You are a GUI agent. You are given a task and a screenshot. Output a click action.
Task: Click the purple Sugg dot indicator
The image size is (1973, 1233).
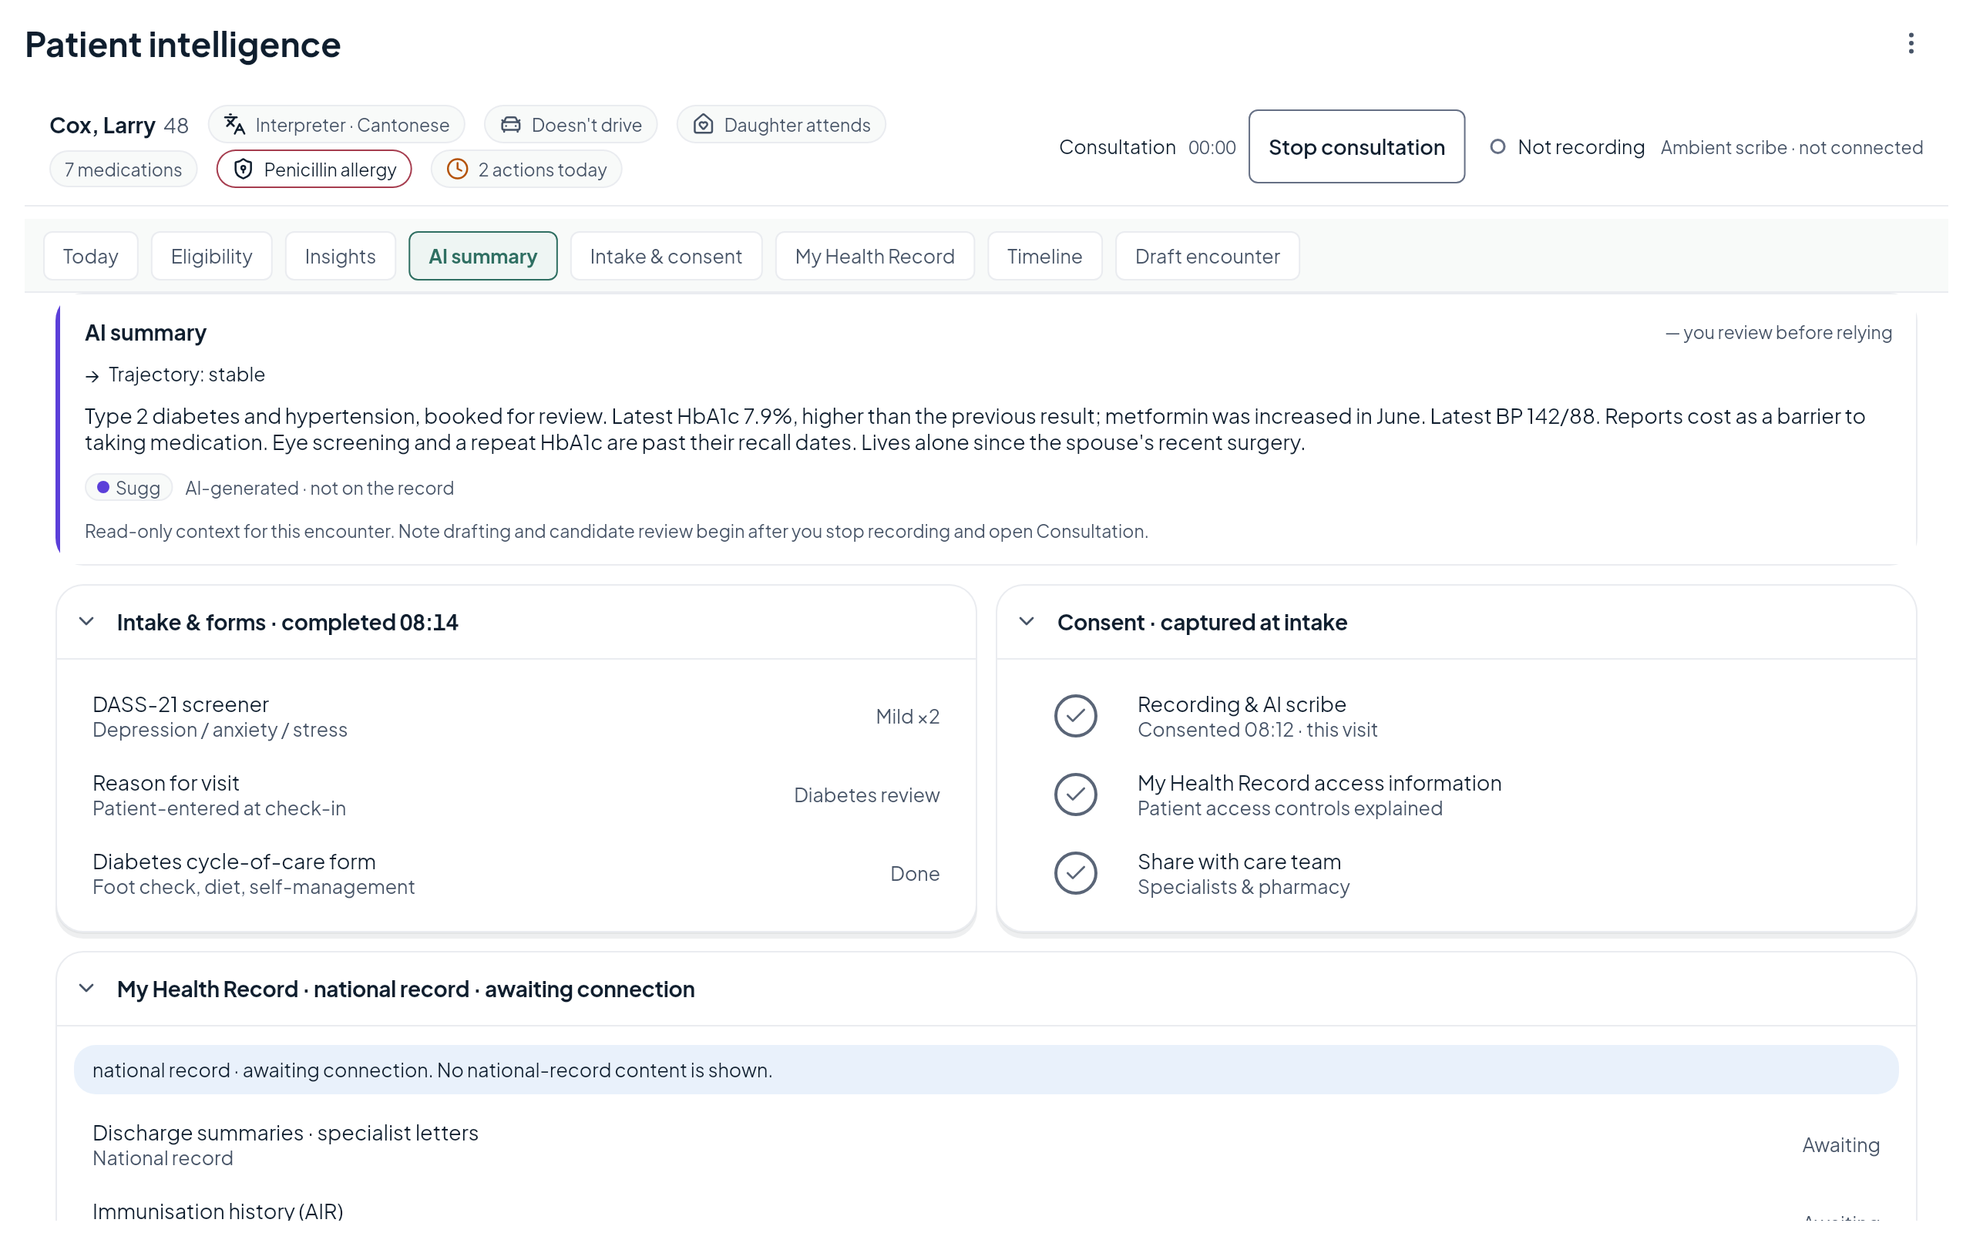point(103,487)
